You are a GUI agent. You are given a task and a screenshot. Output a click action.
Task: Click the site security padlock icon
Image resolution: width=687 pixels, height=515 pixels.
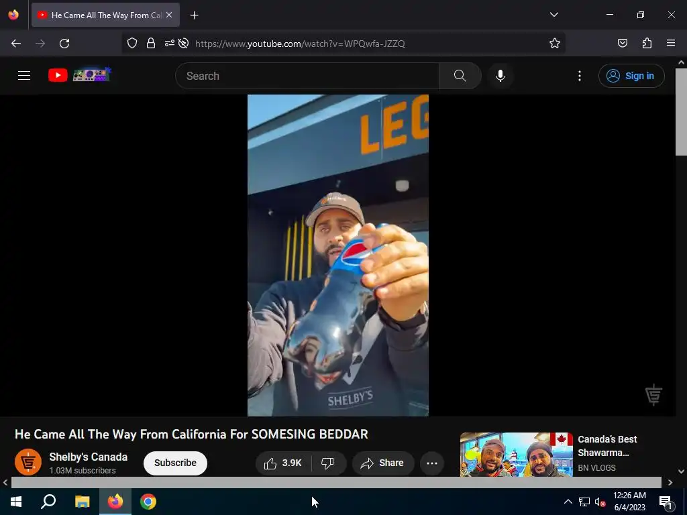click(x=151, y=43)
